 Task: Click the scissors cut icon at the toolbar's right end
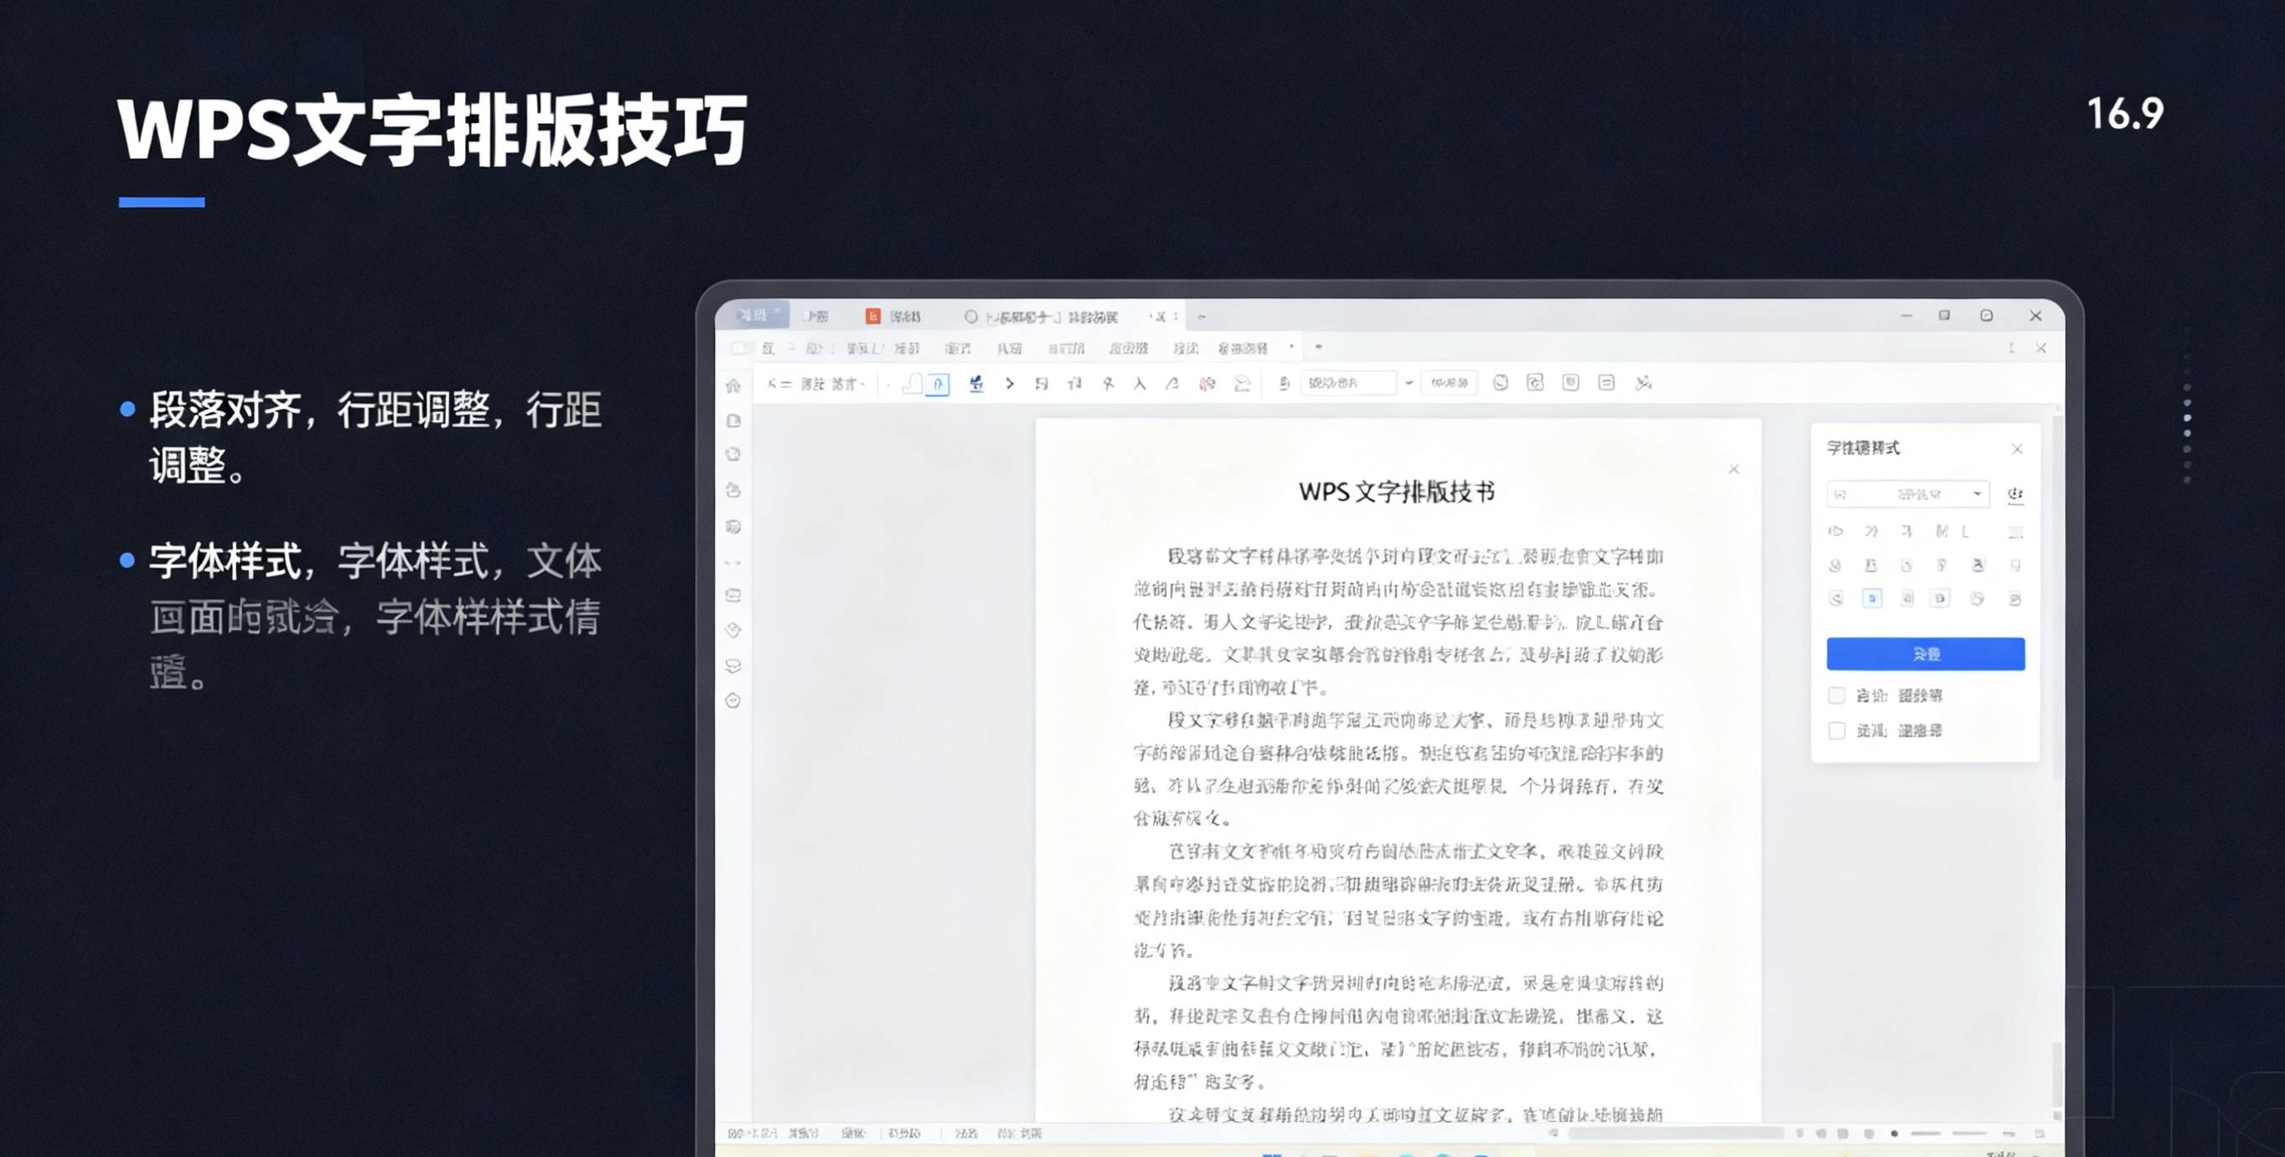[1645, 383]
